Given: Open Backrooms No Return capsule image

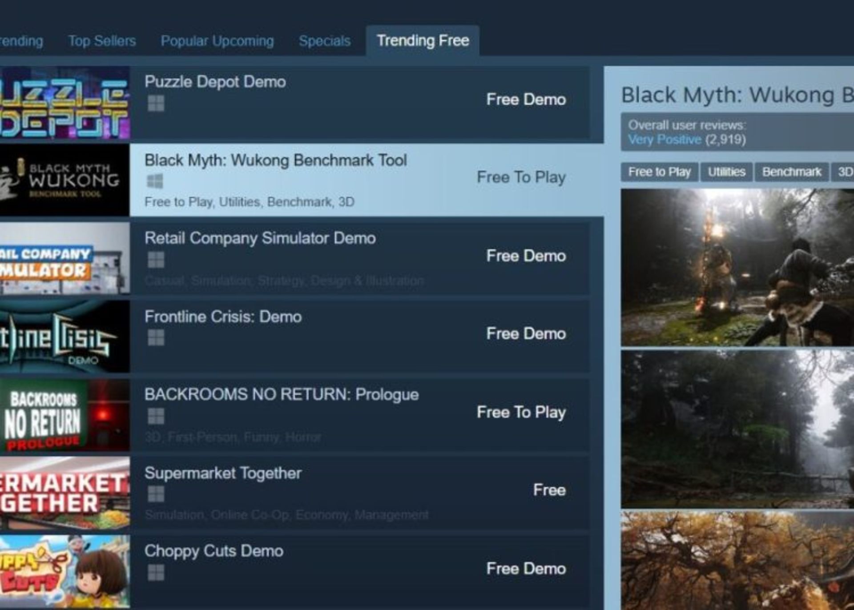Looking at the screenshot, I should 65,415.
